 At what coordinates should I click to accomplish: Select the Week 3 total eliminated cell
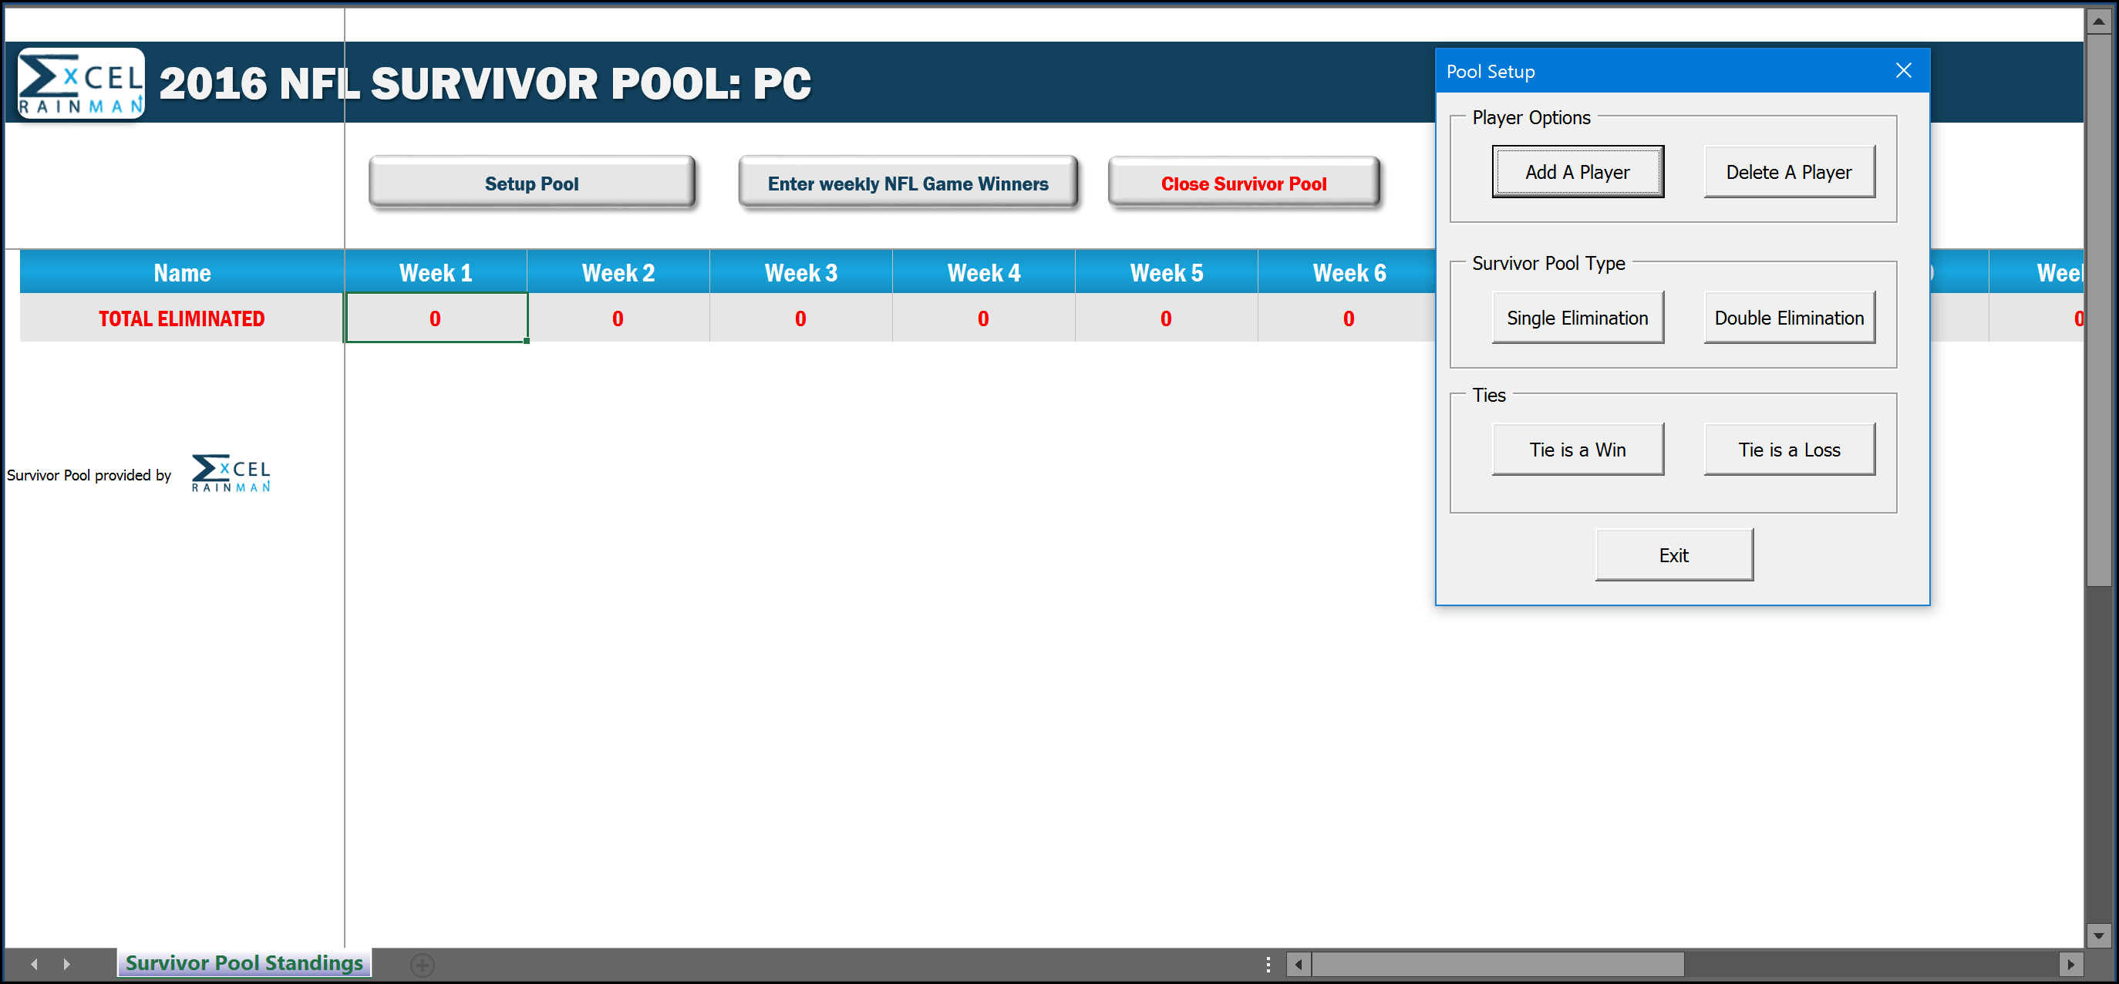pyautogui.click(x=800, y=318)
